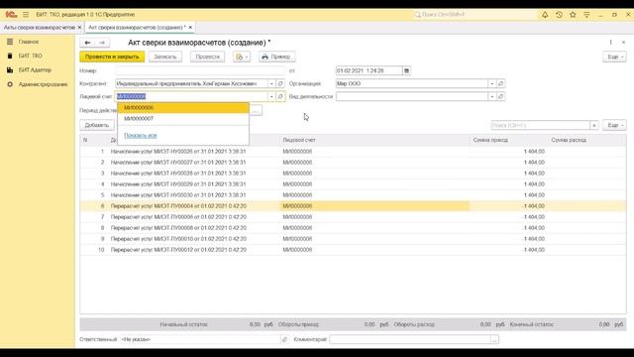This screenshot has width=634, height=357.
Task: Open the lower Еще menu above table
Action: (614, 125)
